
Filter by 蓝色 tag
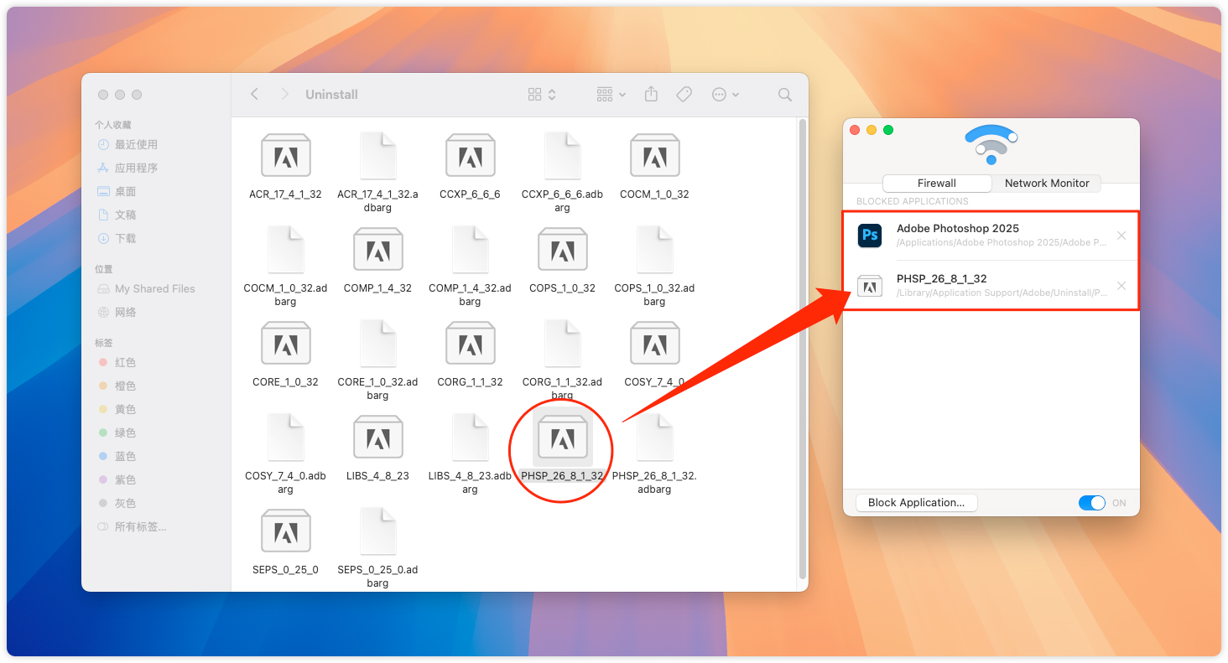pos(117,456)
